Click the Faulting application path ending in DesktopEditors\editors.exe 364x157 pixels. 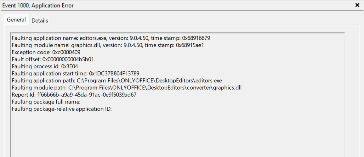(x=149, y=80)
